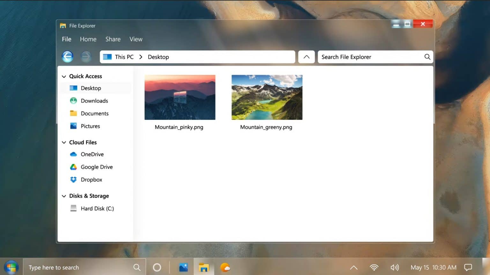This screenshot has height=275, width=490.
Task: Click the back navigation arrow
Action: point(67,56)
